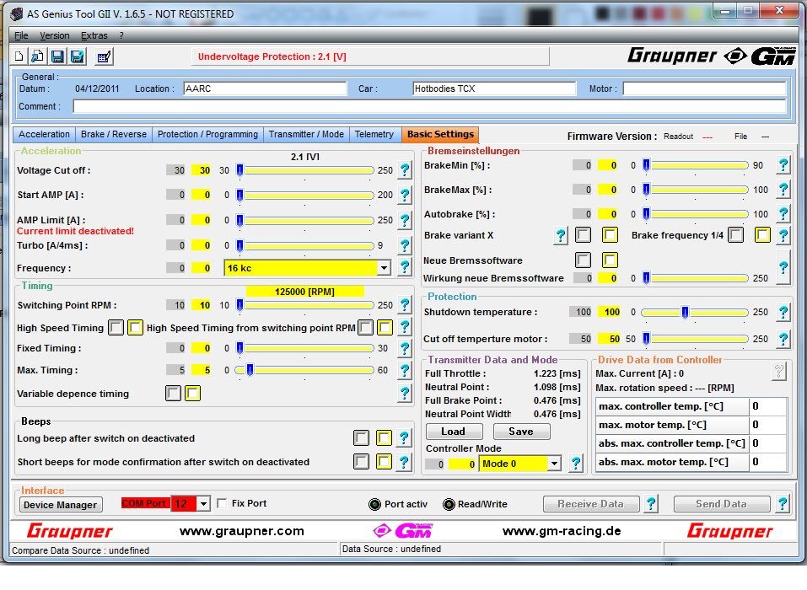Toggle yellow High Speed Timing checkbox
807x590 pixels.
(136, 327)
